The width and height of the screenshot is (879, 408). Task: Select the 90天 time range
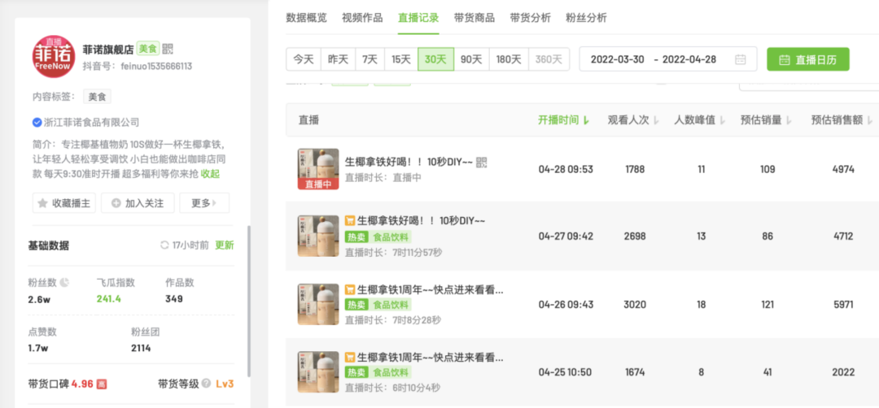pyautogui.click(x=470, y=59)
